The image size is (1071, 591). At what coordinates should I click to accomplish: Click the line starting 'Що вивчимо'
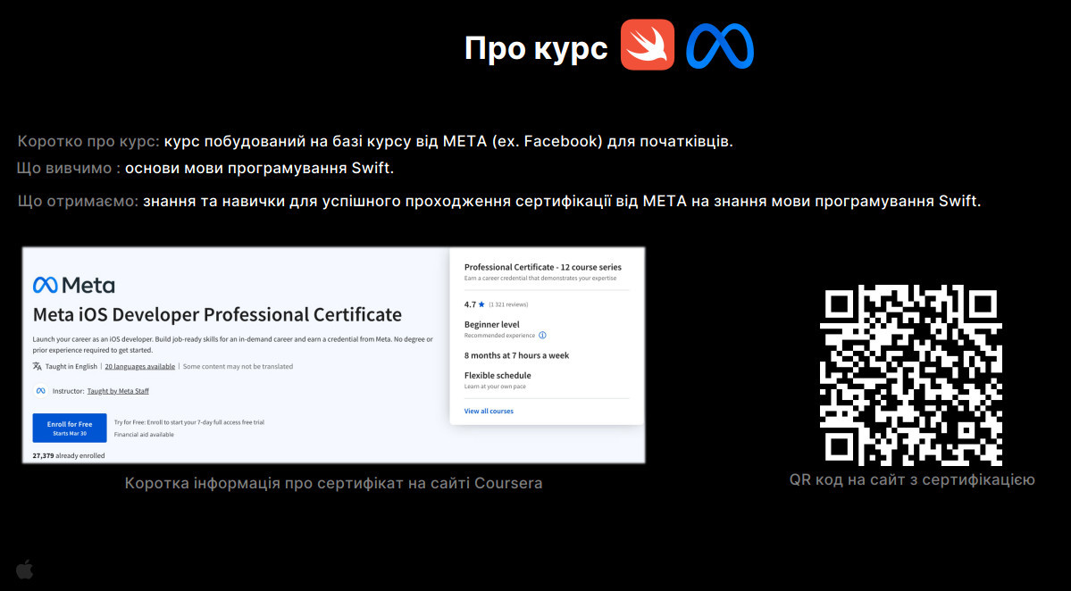click(205, 168)
